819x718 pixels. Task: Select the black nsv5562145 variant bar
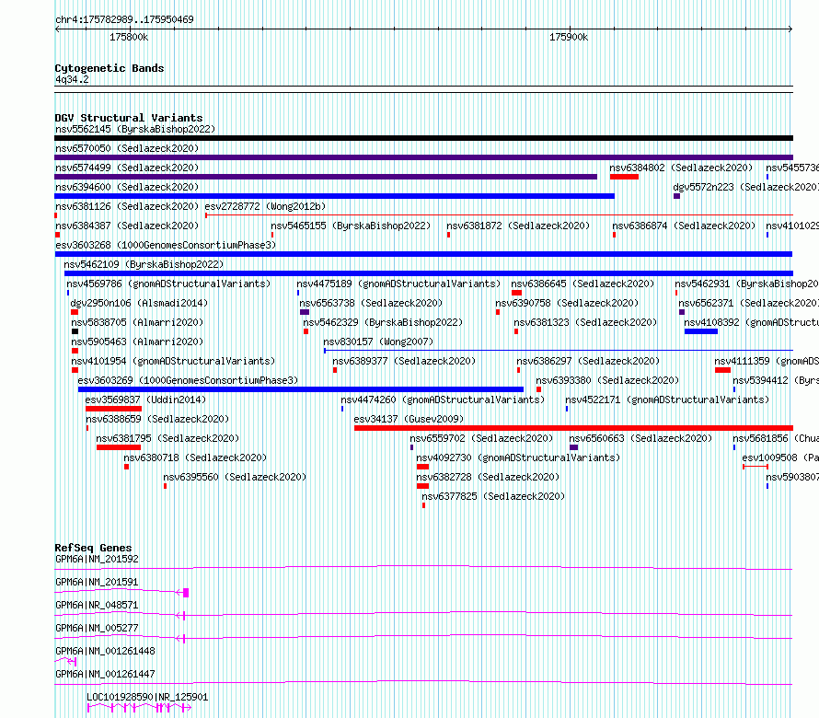pos(423,138)
